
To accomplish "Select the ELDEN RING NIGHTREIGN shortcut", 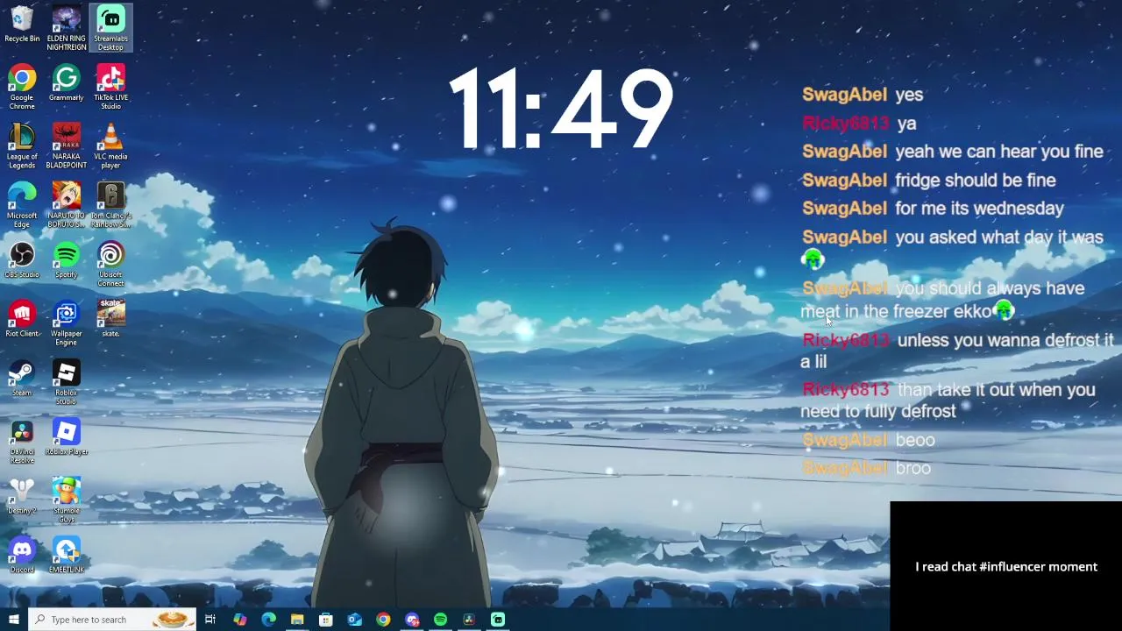I will (x=66, y=29).
